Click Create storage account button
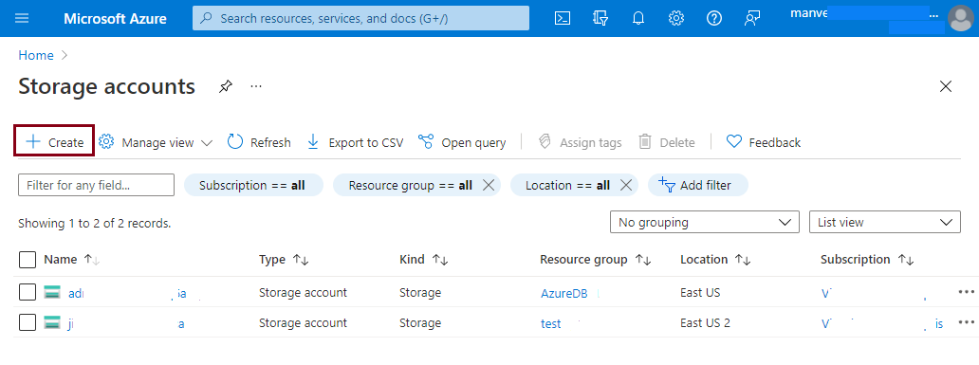The image size is (979, 365). pos(54,142)
